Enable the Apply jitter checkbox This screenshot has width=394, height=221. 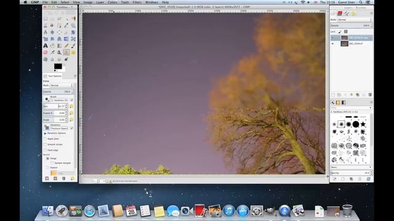[46, 139]
